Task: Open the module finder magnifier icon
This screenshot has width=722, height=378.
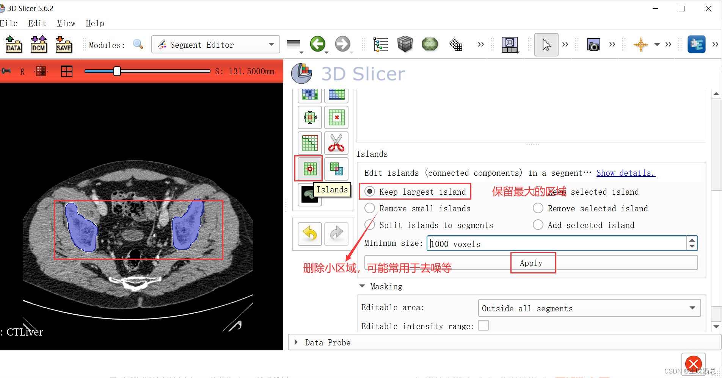Action: [x=138, y=44]
